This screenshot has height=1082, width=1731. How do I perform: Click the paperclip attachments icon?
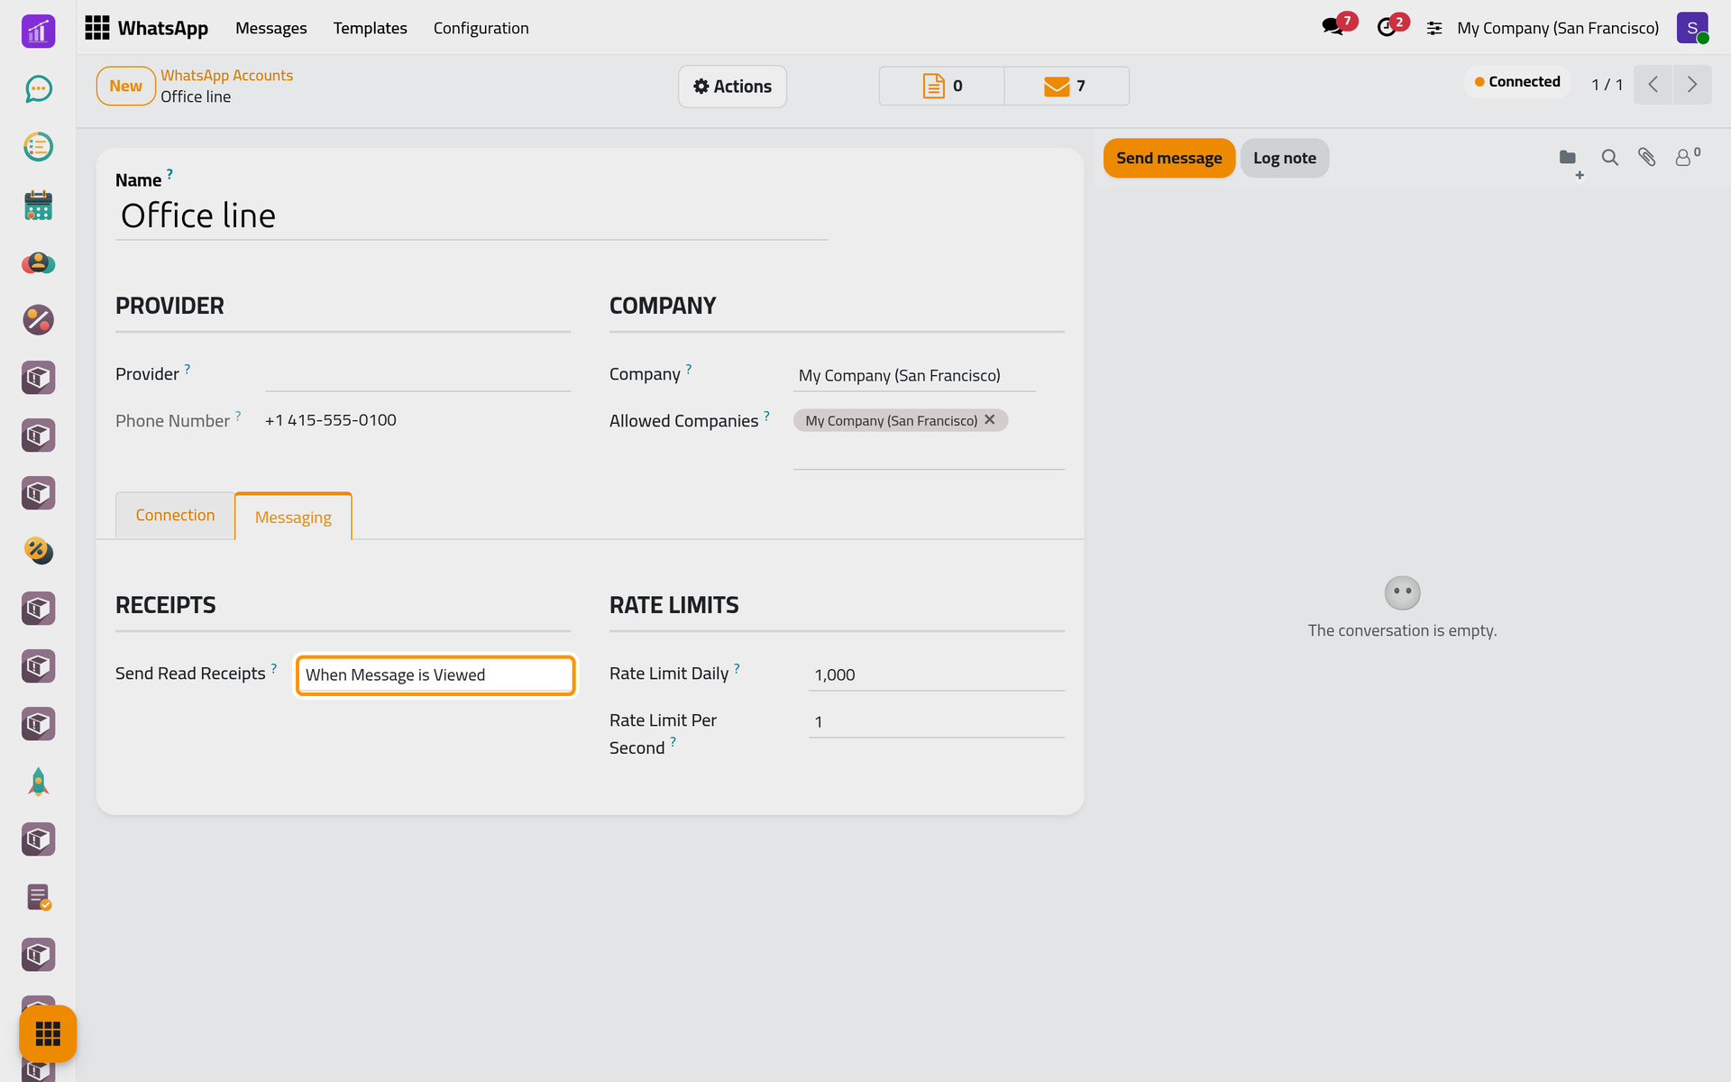click(1647, 158)
